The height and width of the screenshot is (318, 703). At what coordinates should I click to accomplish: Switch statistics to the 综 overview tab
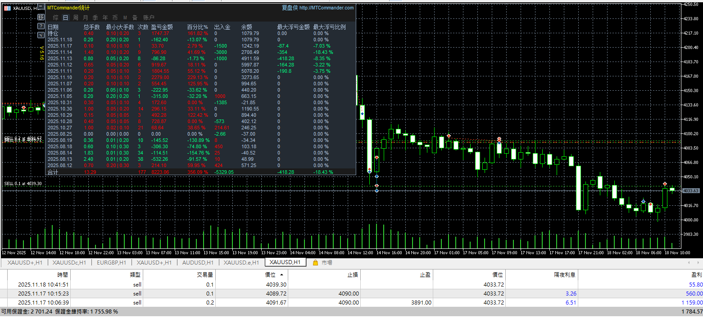tap(55, 18)
